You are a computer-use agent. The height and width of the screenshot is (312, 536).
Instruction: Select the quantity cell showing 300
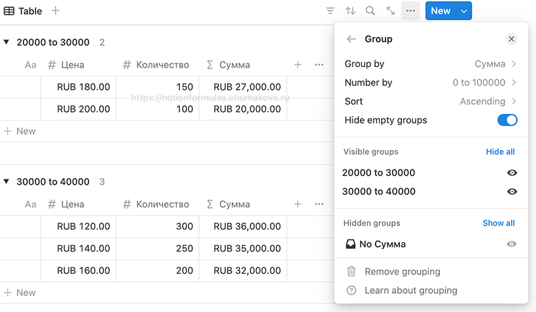pos(157,226)
